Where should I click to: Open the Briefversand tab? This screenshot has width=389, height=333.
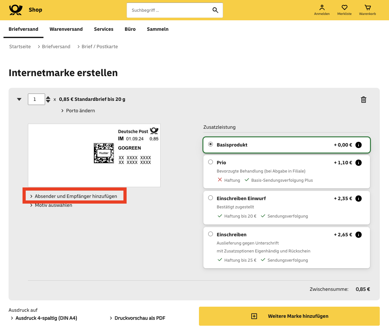23,29
